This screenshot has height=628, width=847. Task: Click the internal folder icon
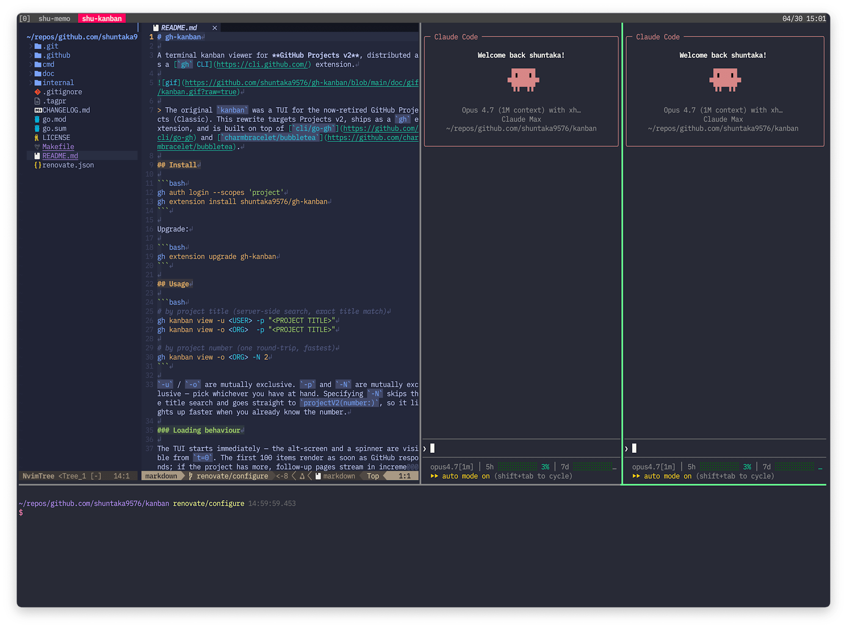[x=38, y=83]
